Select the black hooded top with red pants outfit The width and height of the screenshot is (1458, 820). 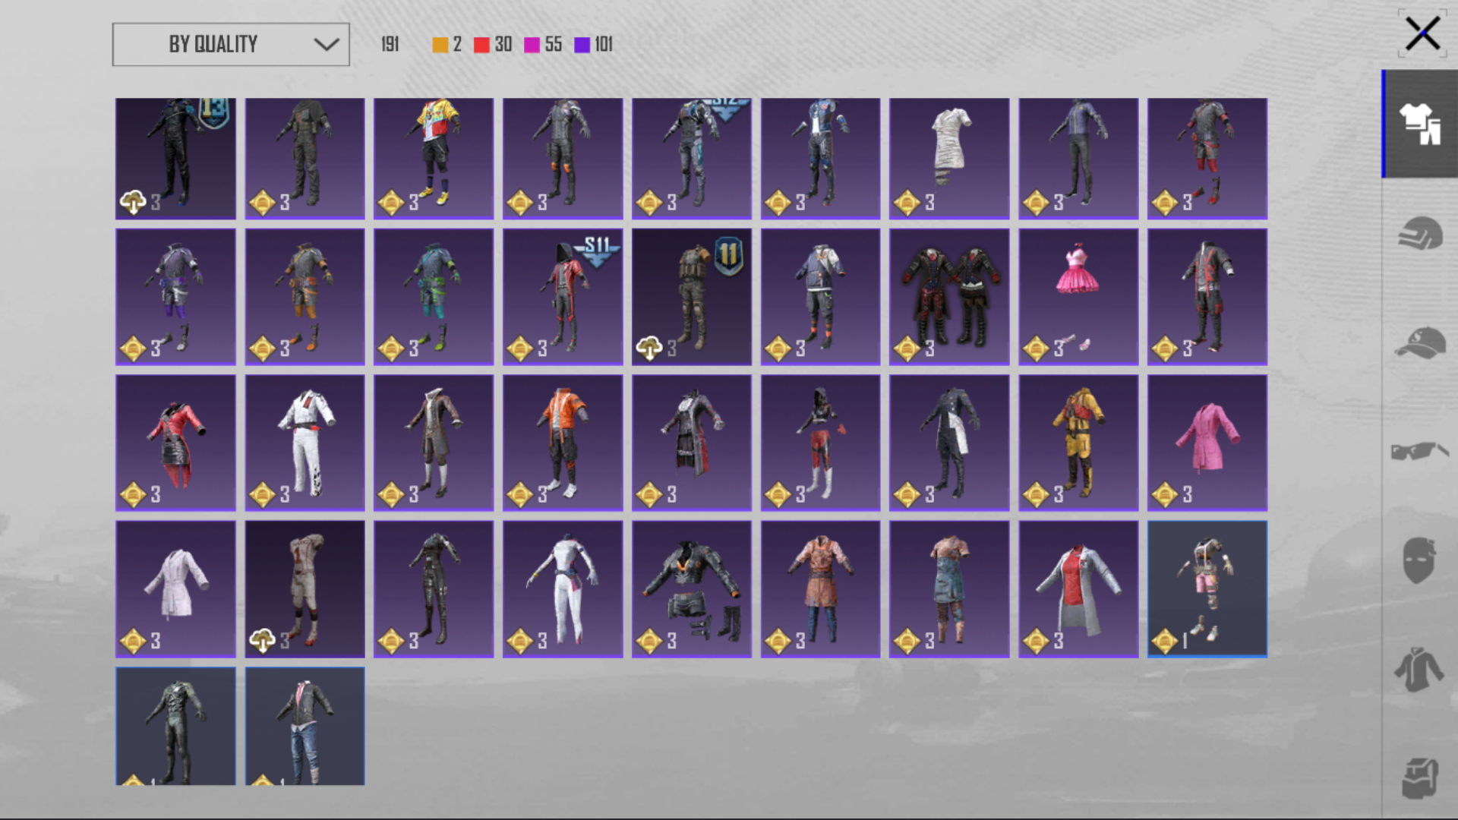pos(820,443)
